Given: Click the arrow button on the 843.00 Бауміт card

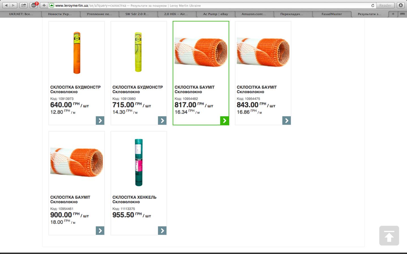Looking at the screenshot, I should (x=287, y=121).
